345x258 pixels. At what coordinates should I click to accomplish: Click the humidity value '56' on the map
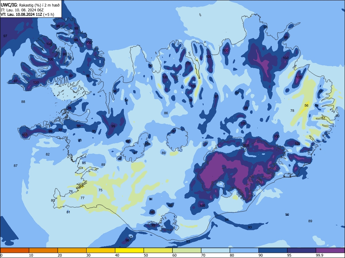coord(306,106)
